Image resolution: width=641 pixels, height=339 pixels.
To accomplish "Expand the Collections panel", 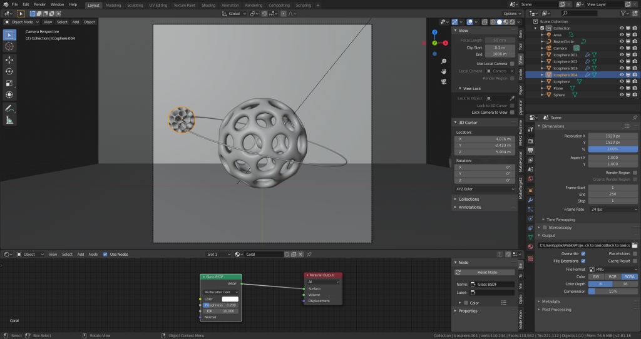I will click(468, 200).
